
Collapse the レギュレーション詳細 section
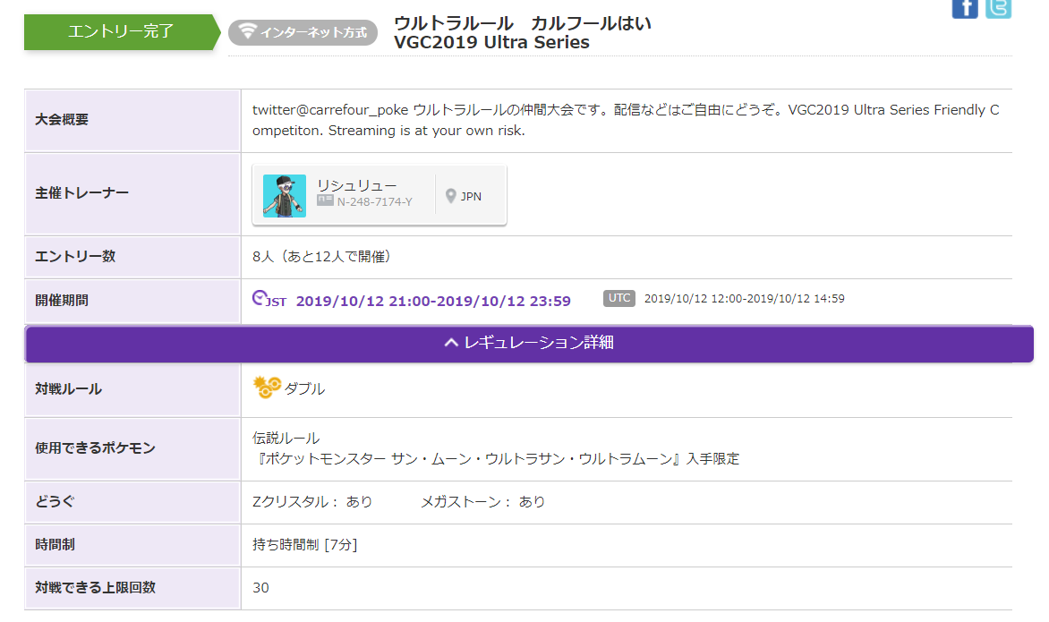[x=529, y=343]
